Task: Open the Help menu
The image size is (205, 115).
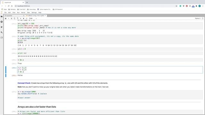Action: tap(40, 12)
